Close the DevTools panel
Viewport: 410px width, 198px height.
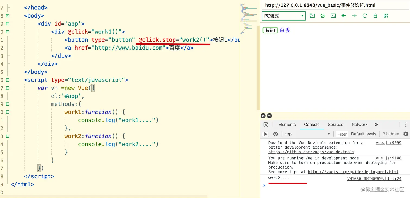coord(263,116)
